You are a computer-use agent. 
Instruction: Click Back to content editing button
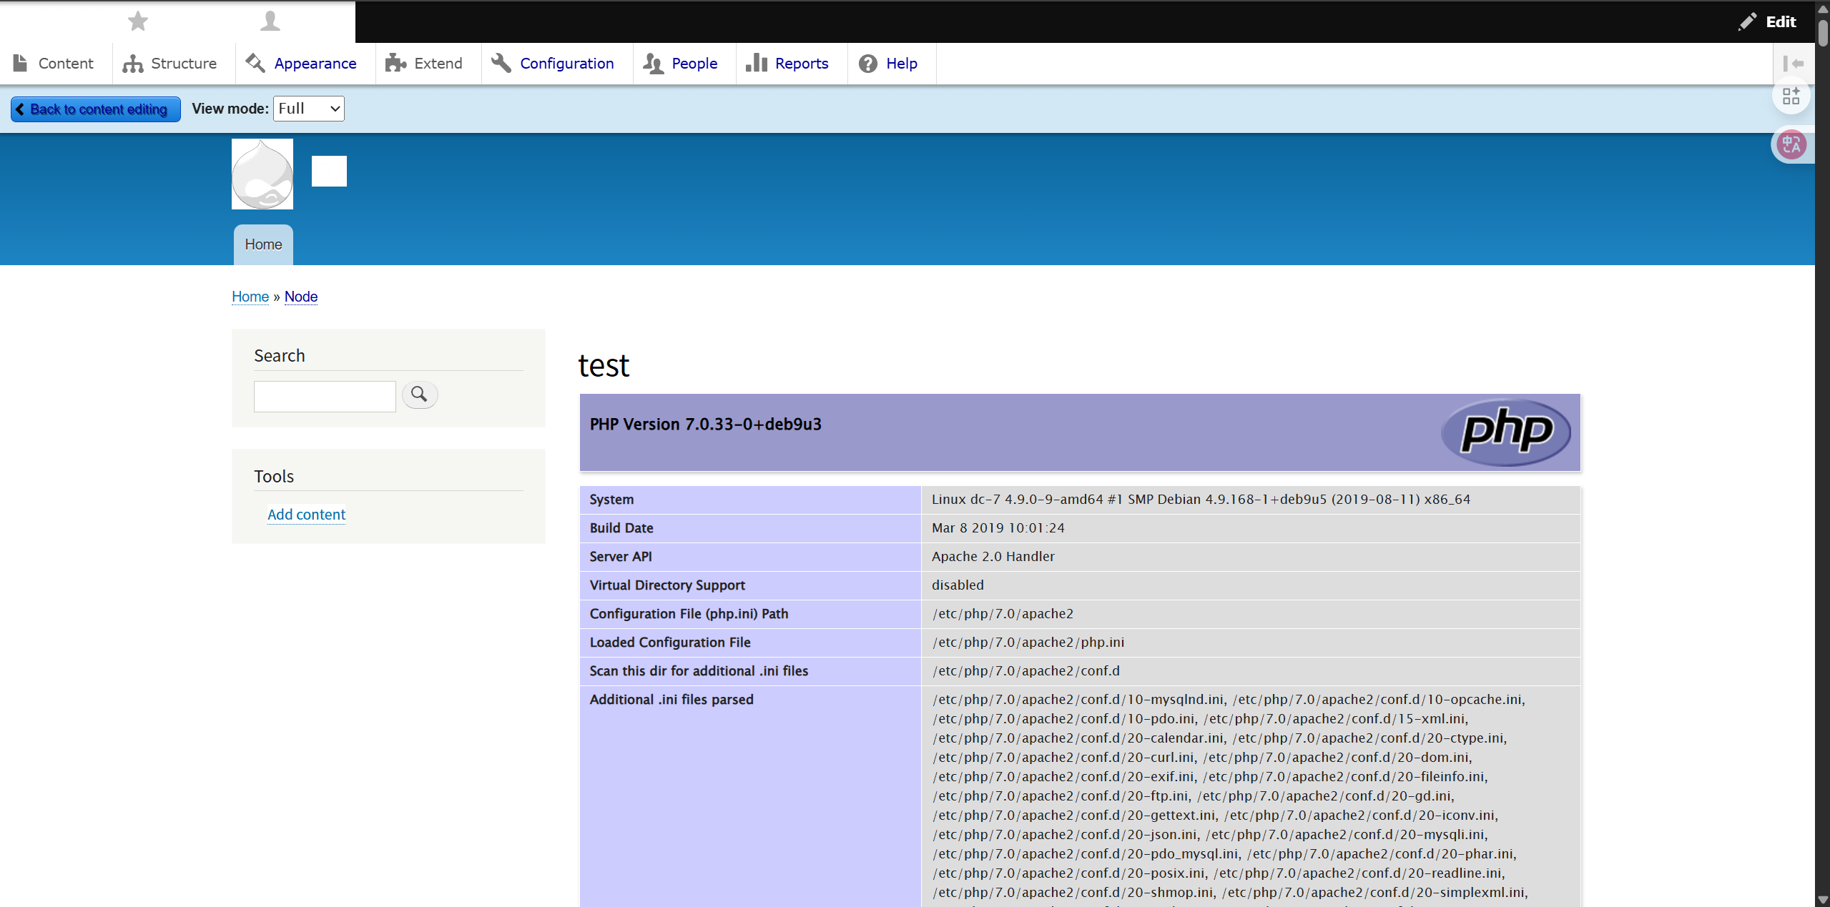[x=95, y=109]
